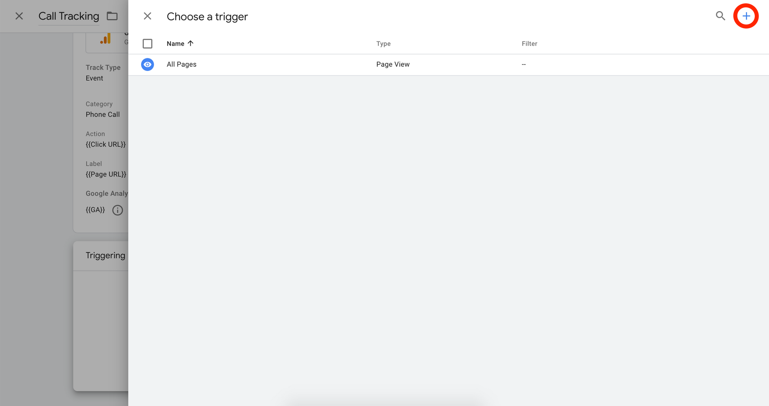Close the Choose a trigger panel

click(147, 16)
